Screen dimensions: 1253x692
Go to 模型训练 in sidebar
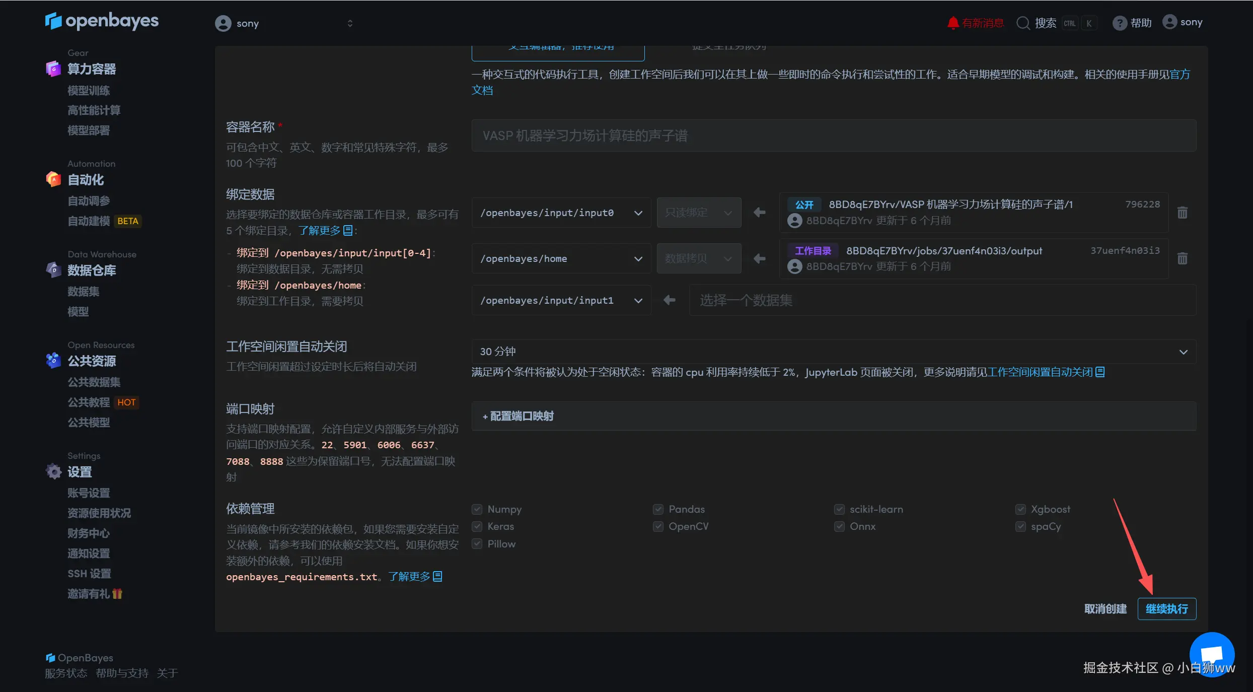89,91
